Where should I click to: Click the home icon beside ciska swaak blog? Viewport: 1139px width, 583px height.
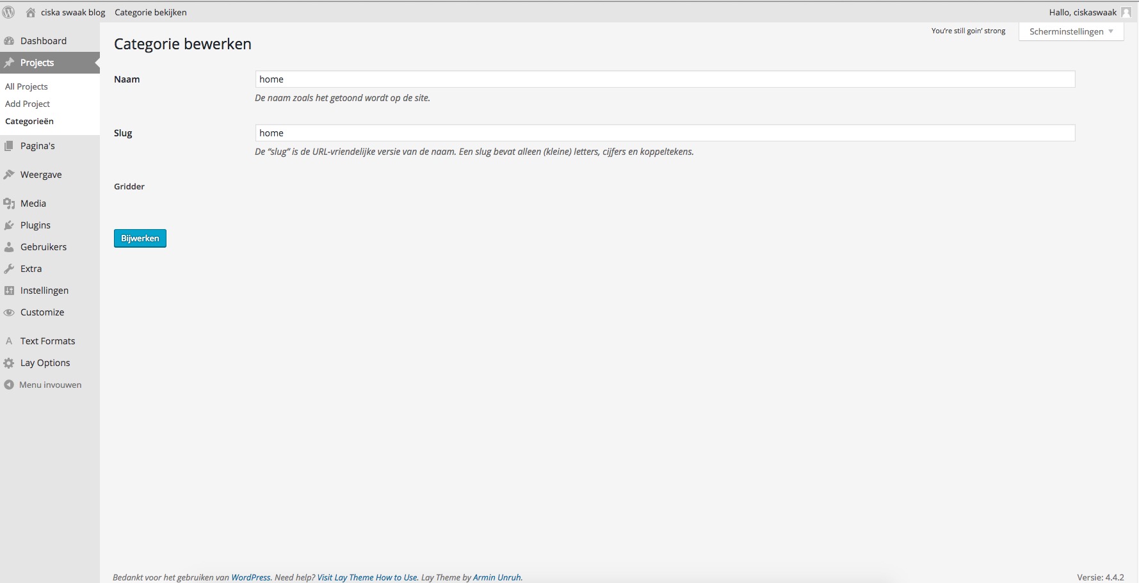30,12
